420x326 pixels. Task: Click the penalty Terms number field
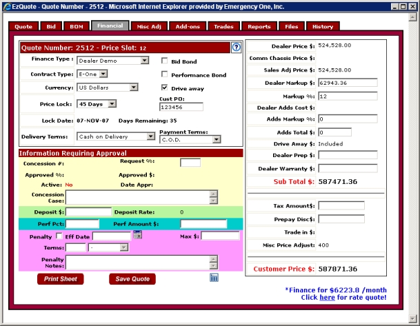[x=76, y=247]
